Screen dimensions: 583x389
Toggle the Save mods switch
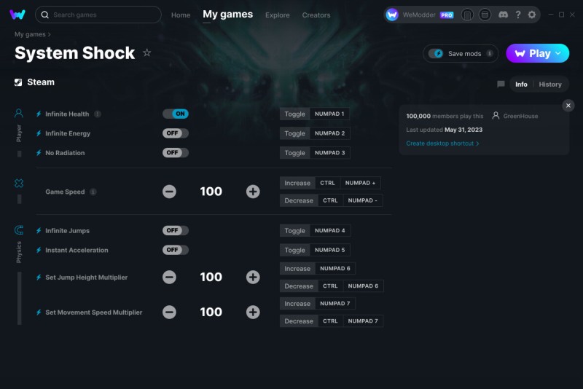click(436, 53)
